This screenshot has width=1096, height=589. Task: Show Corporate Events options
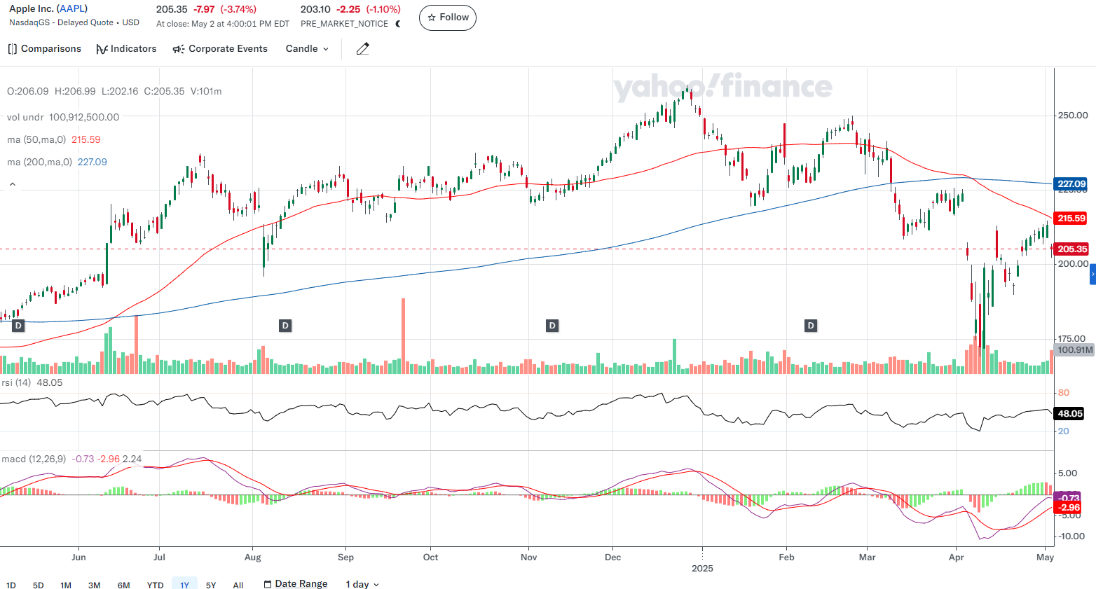[220, 49]
